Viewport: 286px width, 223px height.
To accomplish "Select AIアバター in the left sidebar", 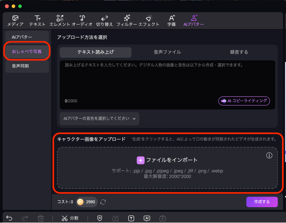I will point(27,37).
